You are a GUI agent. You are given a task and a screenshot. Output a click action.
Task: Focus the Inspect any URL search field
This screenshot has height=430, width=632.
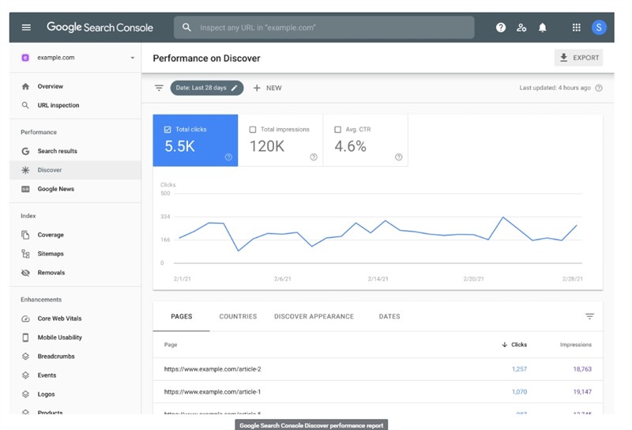324,28
